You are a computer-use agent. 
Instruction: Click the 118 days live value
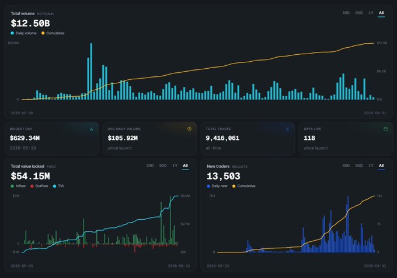click(x=309, y=138)
